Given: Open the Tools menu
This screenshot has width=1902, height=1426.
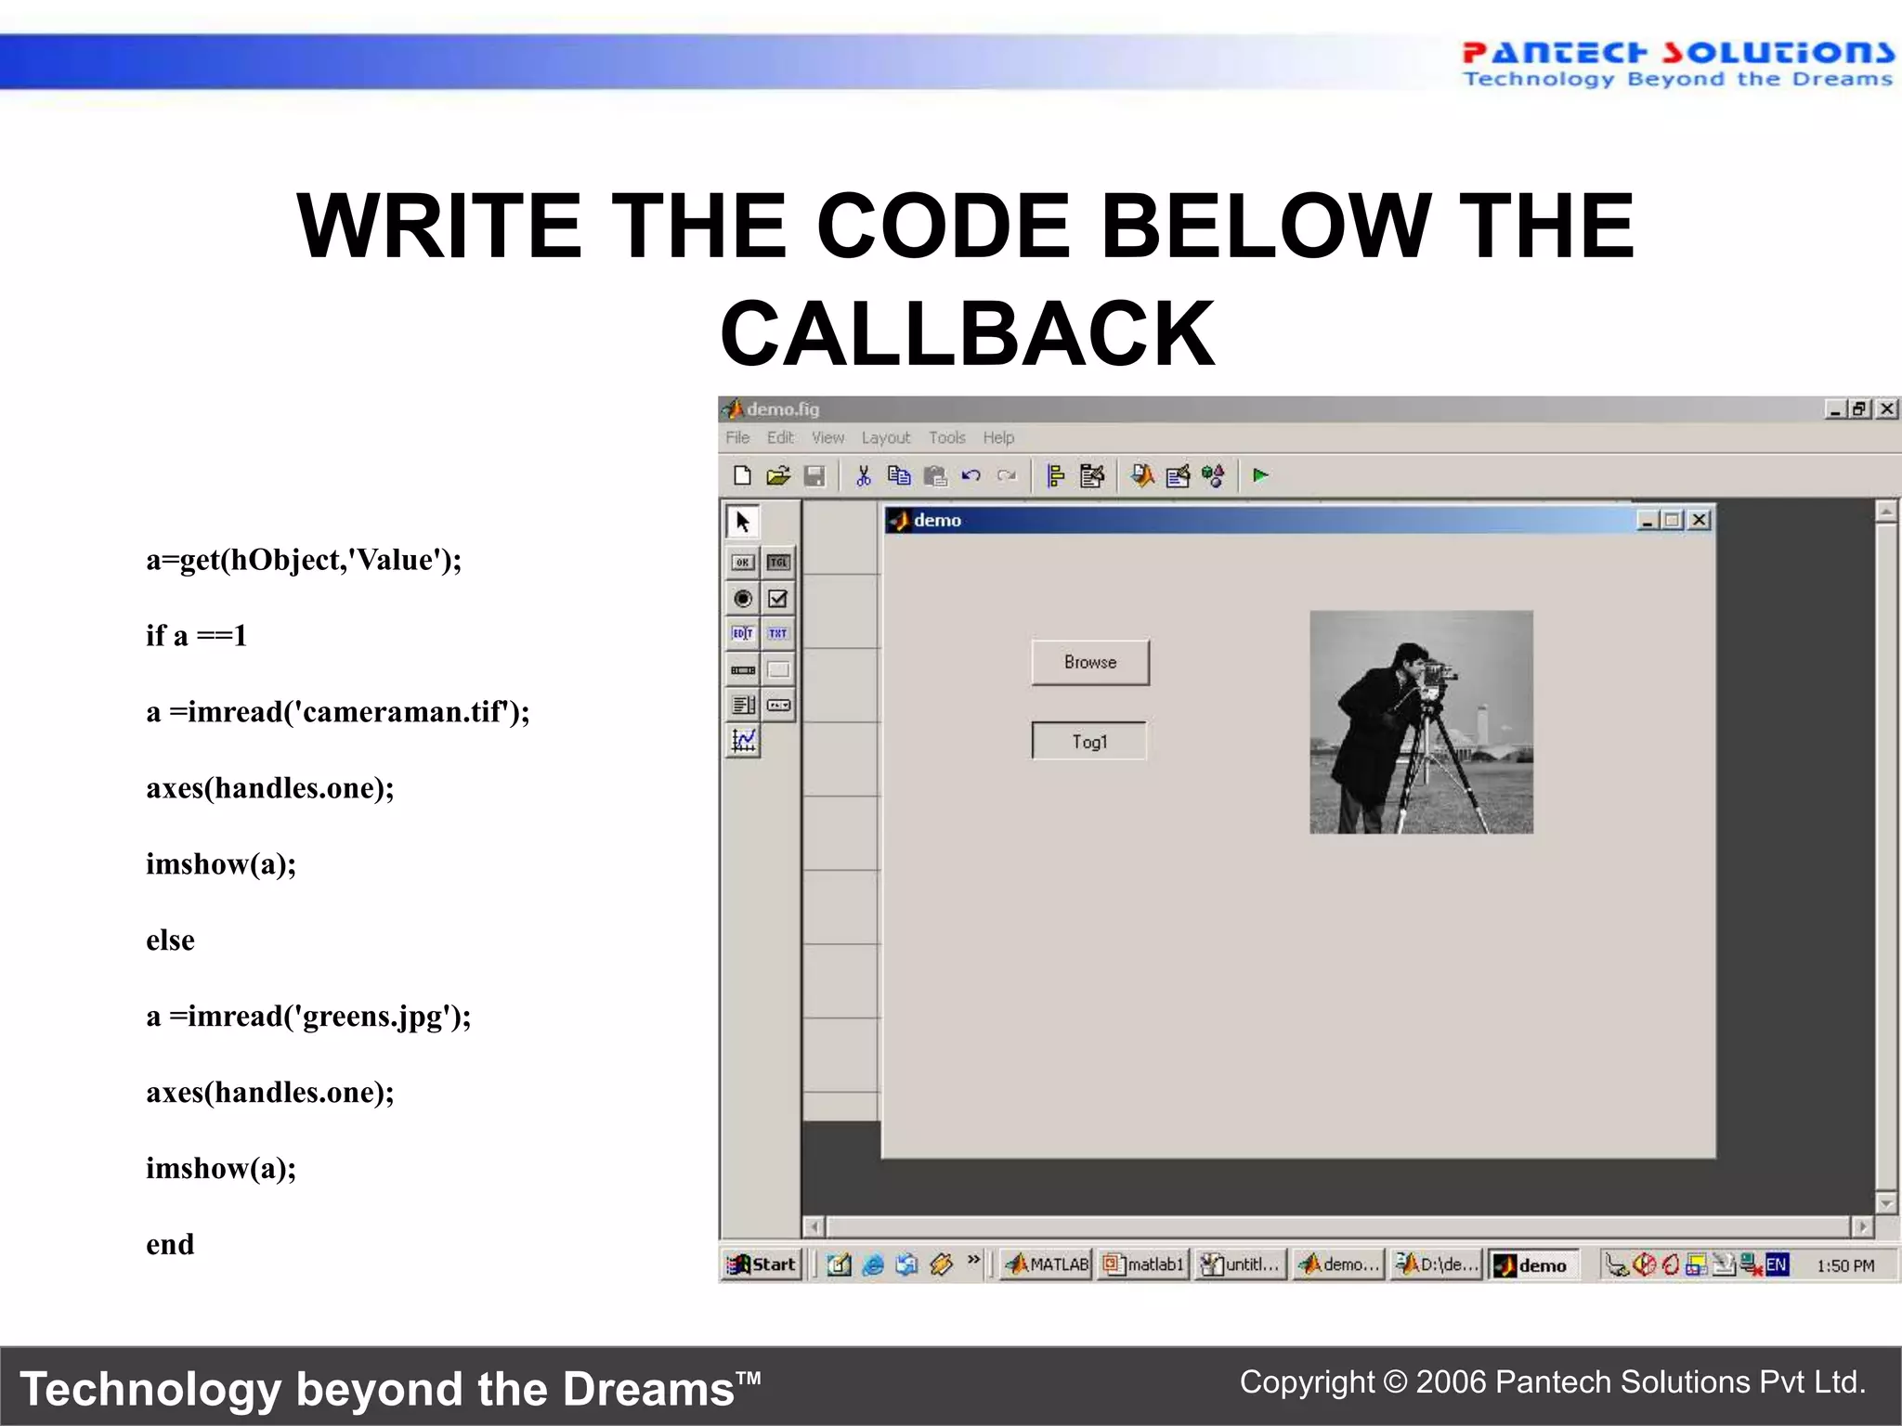Looking at the screenshot, I should (947, 437).
